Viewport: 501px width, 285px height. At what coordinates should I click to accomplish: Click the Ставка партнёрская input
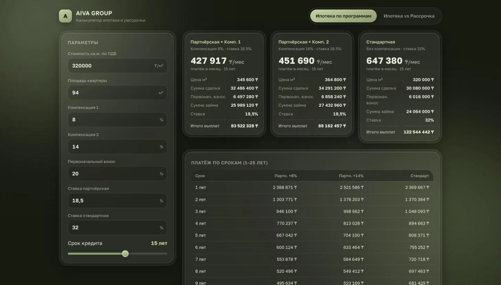[117, 201]
